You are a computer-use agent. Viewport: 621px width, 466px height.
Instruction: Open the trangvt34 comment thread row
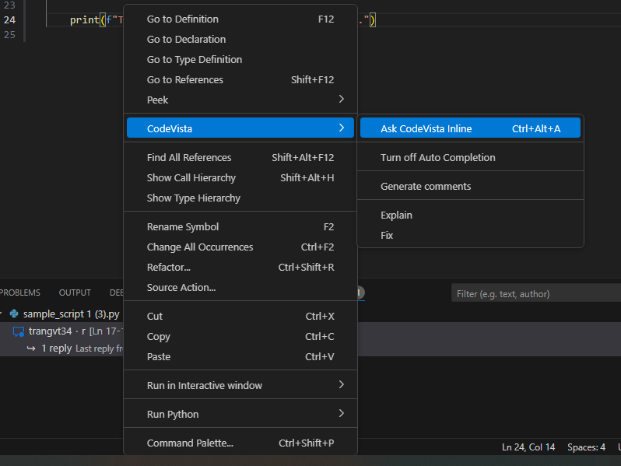click(x=61, y=331)
